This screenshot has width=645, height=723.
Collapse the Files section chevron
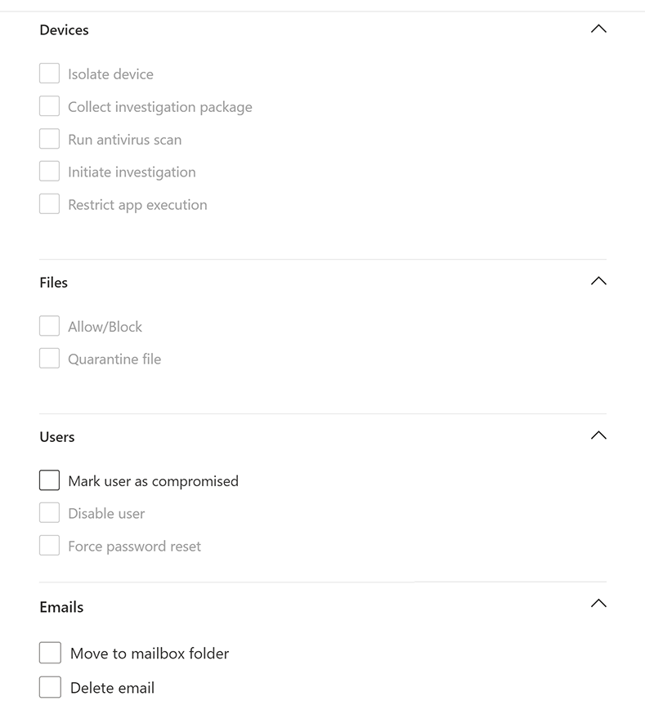[x=598, y=281]
